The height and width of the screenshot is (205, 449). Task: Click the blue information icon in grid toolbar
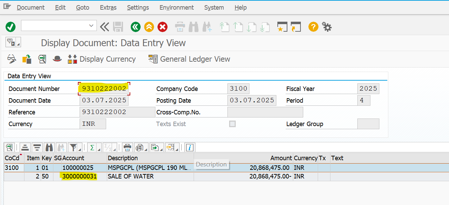pyautogui.click(x=190, y=147)
